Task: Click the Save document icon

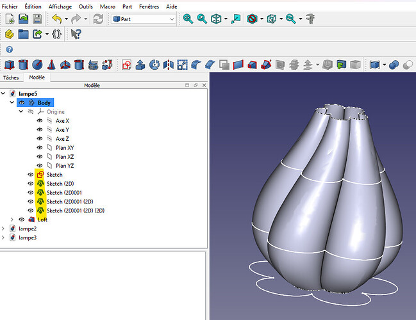Action: point(37,19)
